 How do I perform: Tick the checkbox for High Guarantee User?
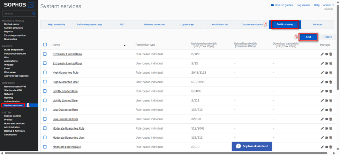pyautogui.click(x=45, y=82)
